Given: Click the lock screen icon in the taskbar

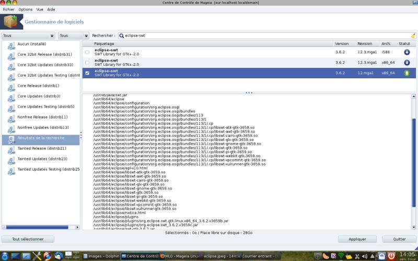Looking at the screenshot, I should pyautogui.click(x=382, y=256).
